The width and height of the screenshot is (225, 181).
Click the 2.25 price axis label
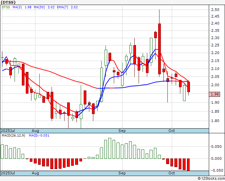215,45
